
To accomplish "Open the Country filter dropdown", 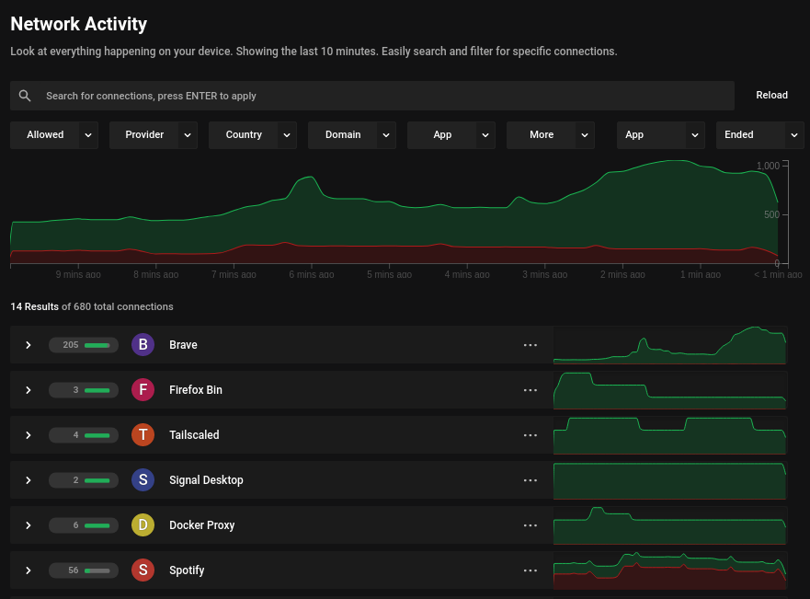I will [x=253, y=135].
